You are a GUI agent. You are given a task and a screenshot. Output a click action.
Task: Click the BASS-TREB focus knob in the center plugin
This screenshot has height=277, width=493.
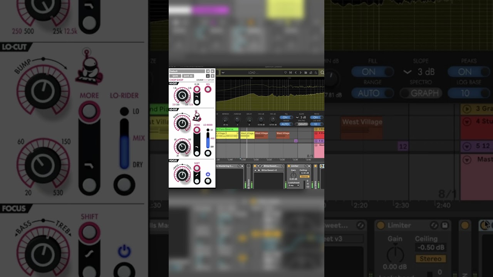(182, 175)
